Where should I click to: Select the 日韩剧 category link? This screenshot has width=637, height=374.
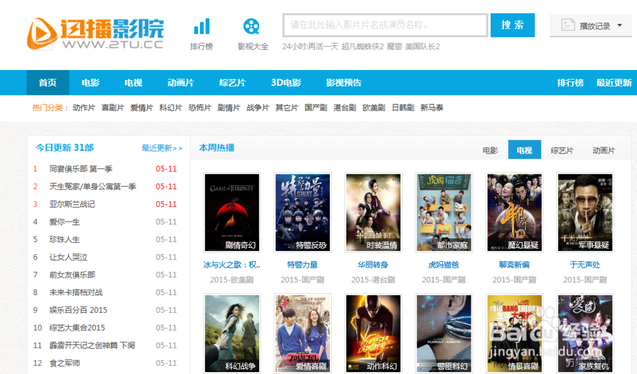tap(403, 108)
